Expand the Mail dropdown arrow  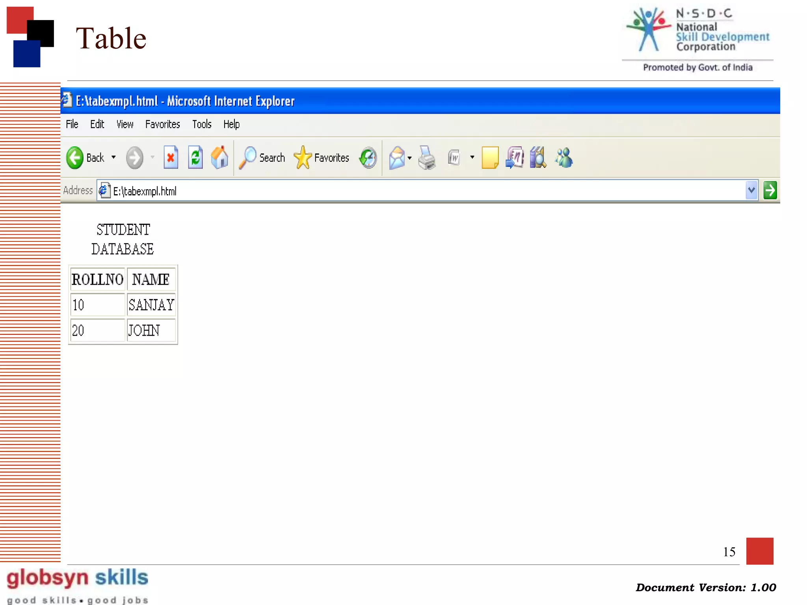(x=410, y=158)
